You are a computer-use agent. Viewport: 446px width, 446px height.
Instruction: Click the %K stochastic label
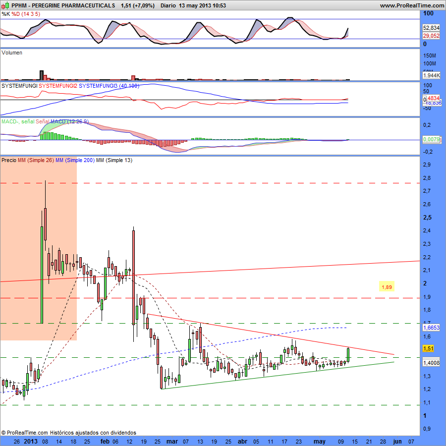click(5, 14)
